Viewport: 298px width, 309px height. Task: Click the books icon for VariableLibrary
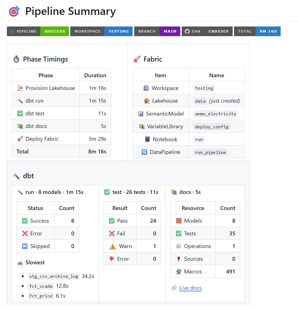point(142,126)
